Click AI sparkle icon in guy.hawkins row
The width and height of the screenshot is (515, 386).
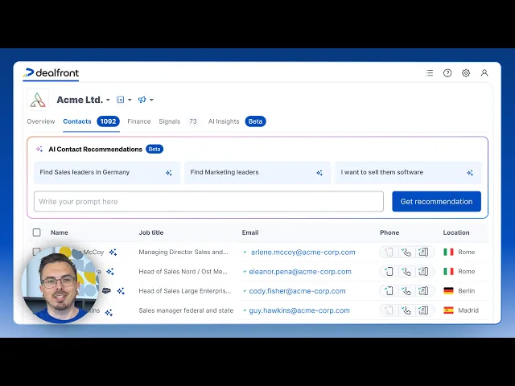coord(109,313)
